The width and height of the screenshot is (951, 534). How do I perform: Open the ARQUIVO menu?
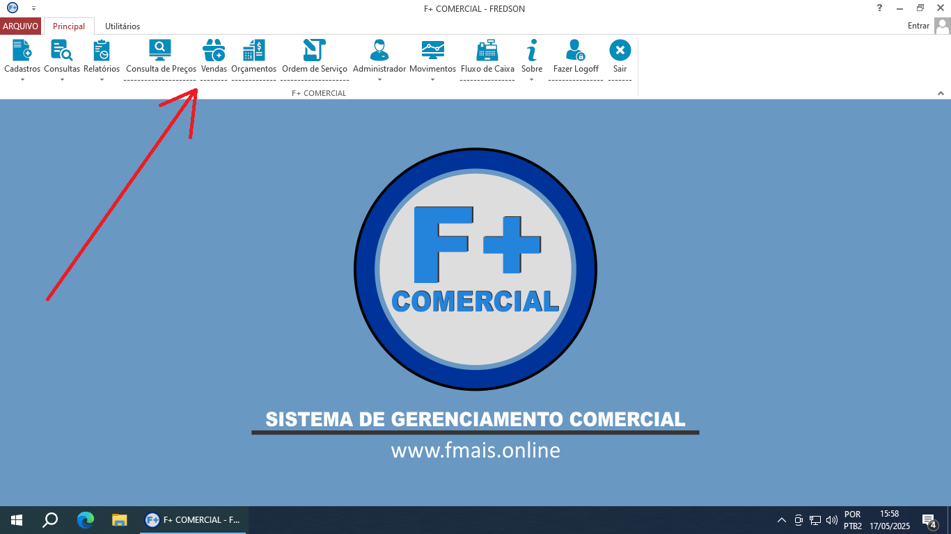click(x=21, y=26)
